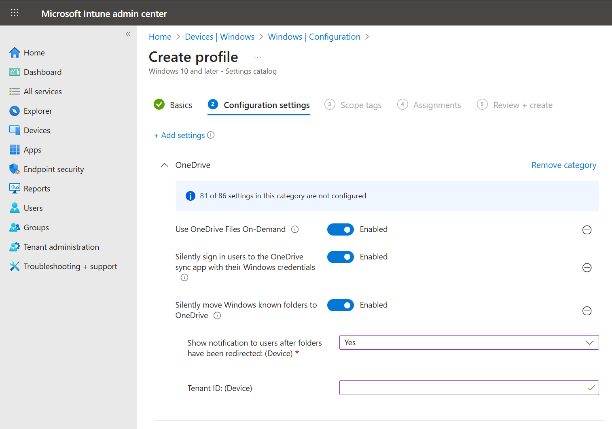Viewport: 612px width, 429px height.
Task: Click Remove category link
Action: (x=563, y=165)
